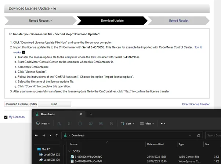Collapse the How it works minus icon
The width and height of the screenshot is (221, 164).
(x=23, y=52)
